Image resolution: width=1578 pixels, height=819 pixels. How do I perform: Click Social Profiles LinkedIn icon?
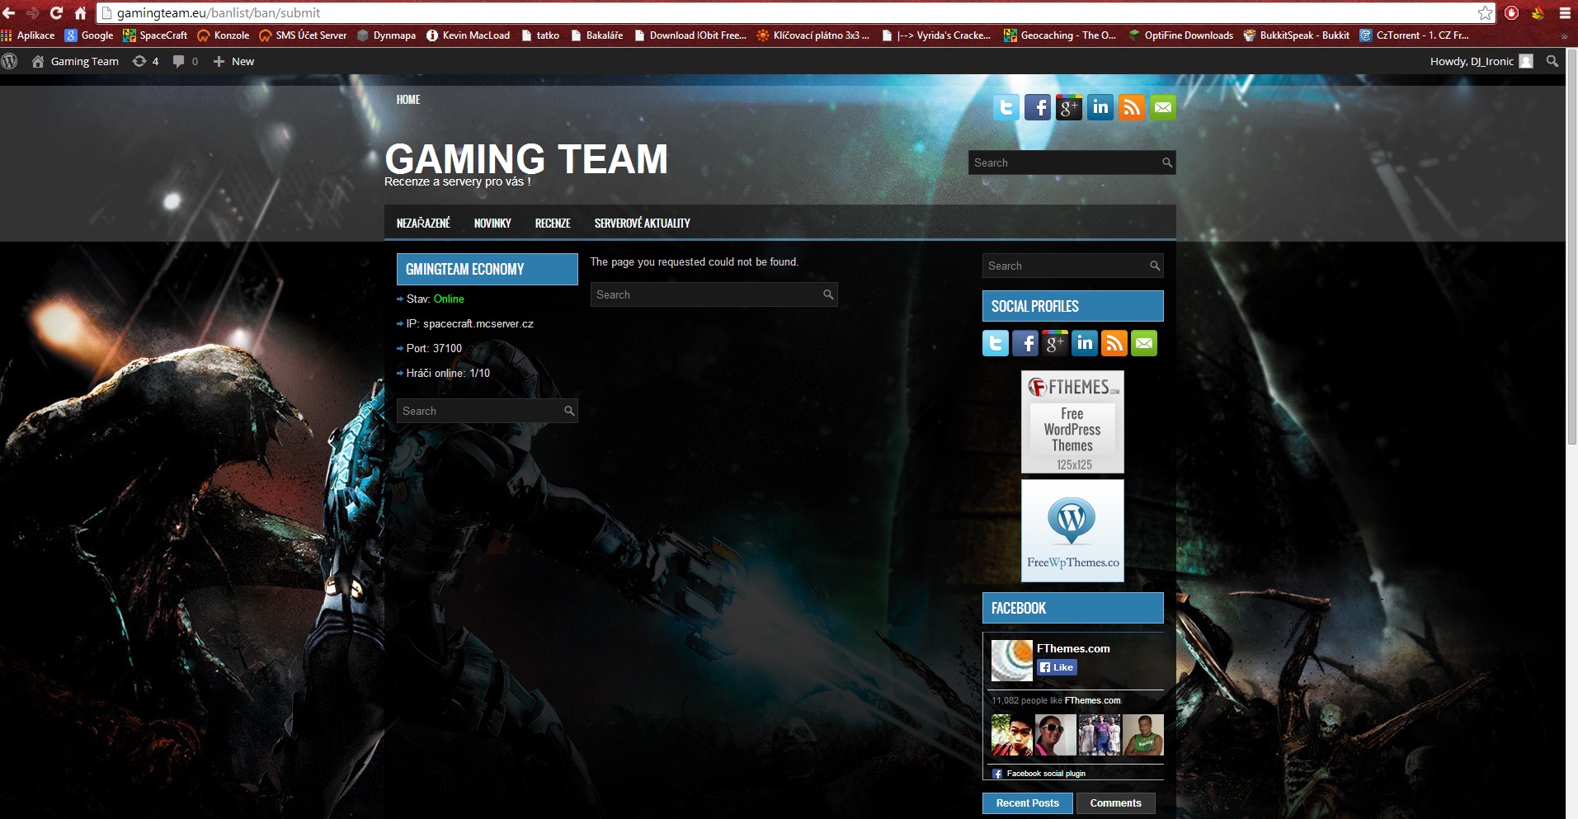1085,343
